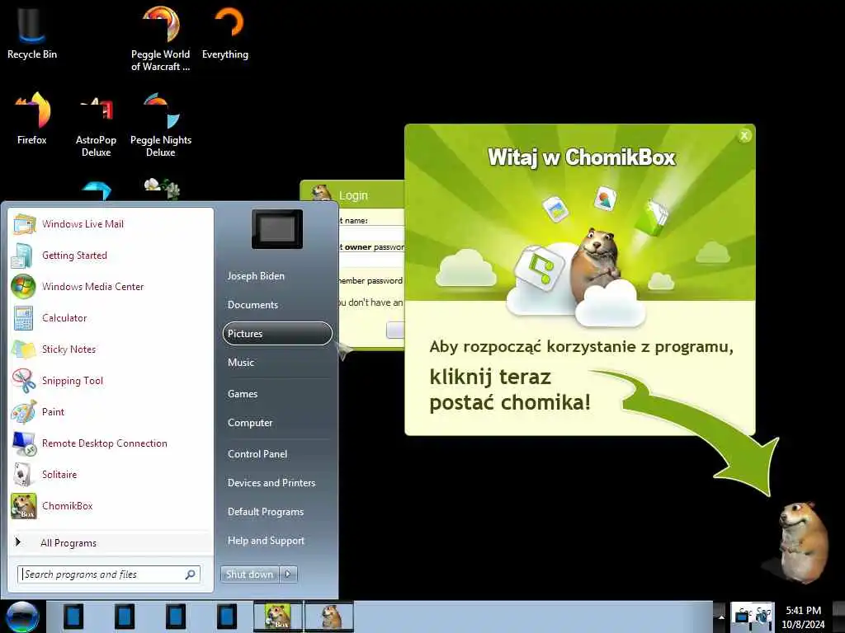Click the Solitaire cards icon

[22, 475]
